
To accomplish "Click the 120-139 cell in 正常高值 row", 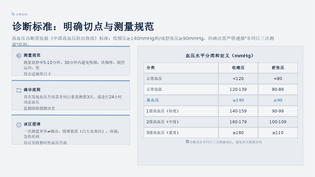I will tap(238, 89).
